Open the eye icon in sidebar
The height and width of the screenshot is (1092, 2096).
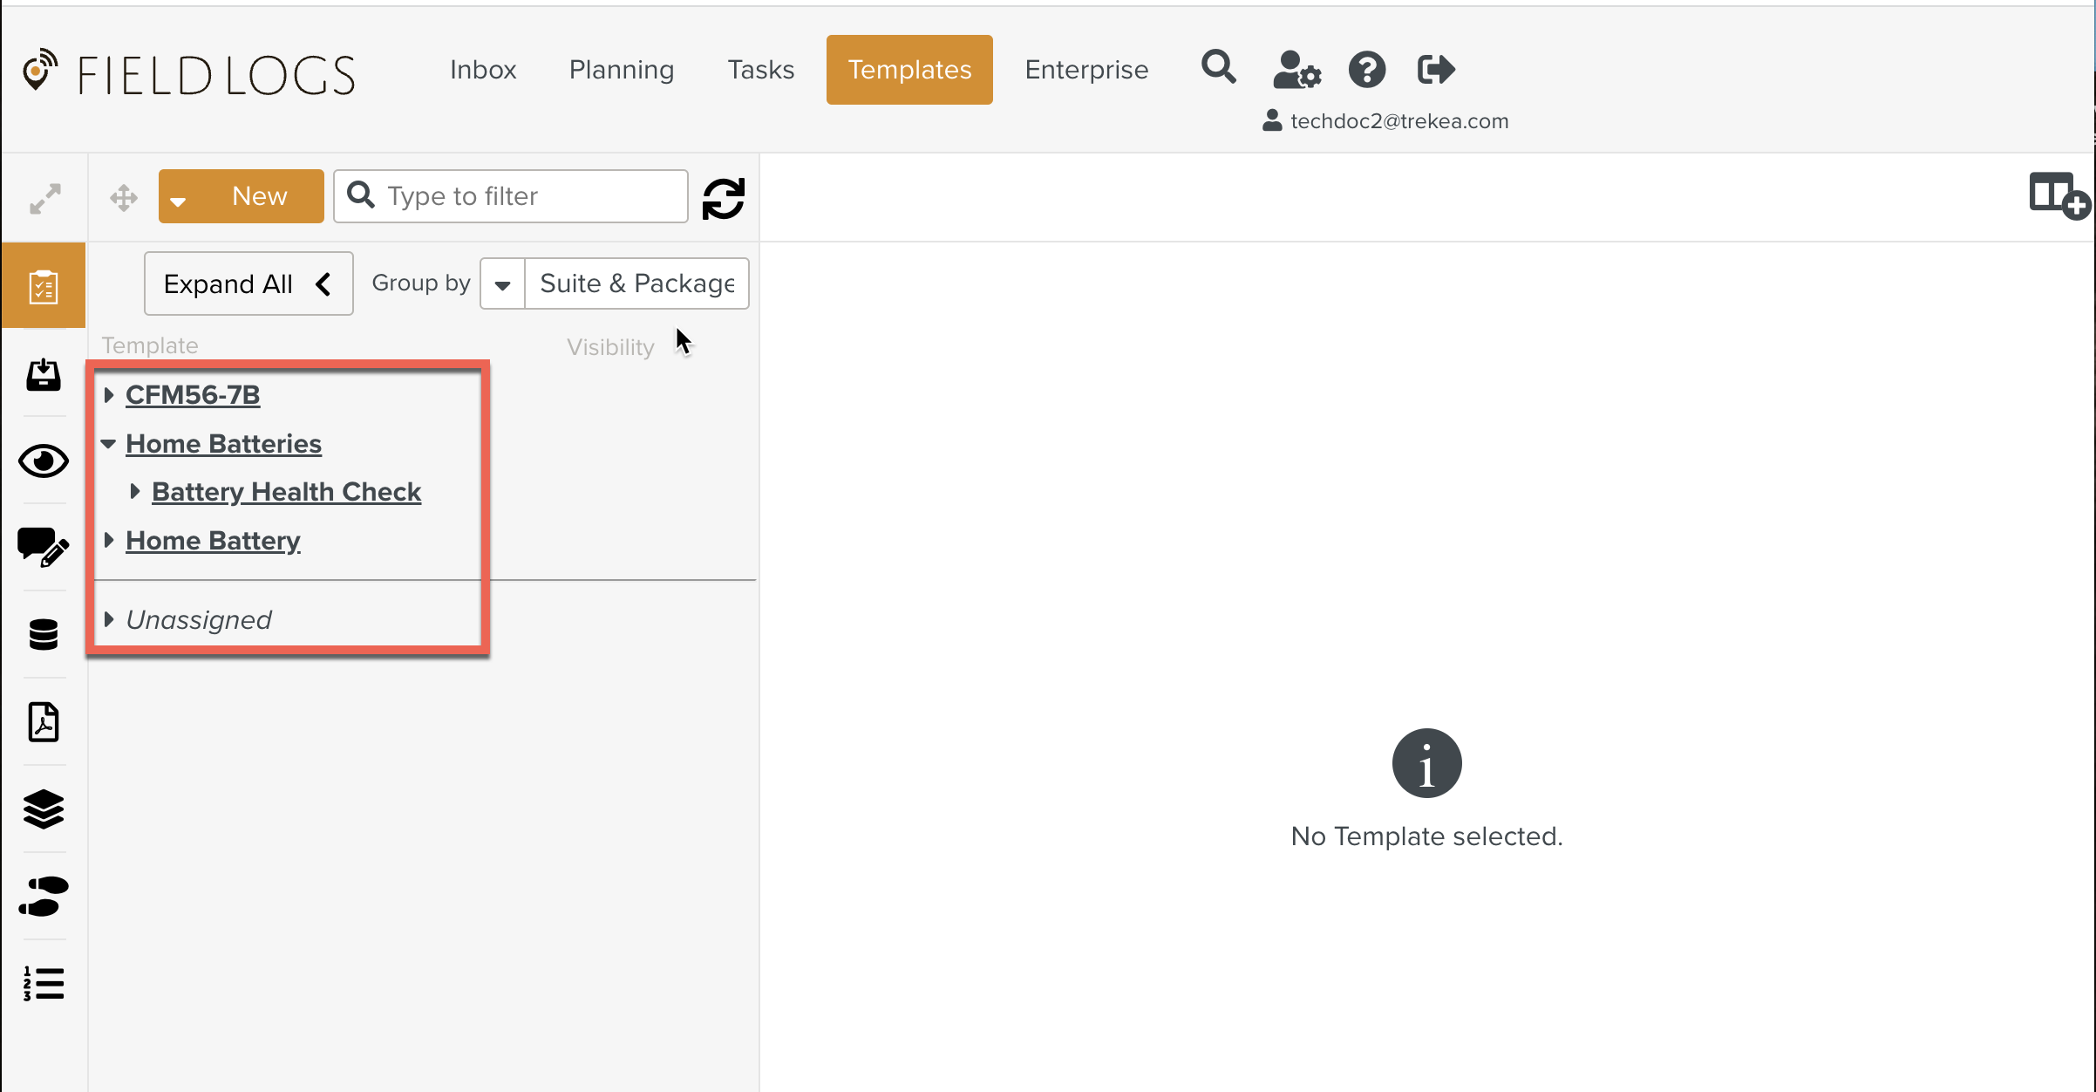[x=43, y=461]
